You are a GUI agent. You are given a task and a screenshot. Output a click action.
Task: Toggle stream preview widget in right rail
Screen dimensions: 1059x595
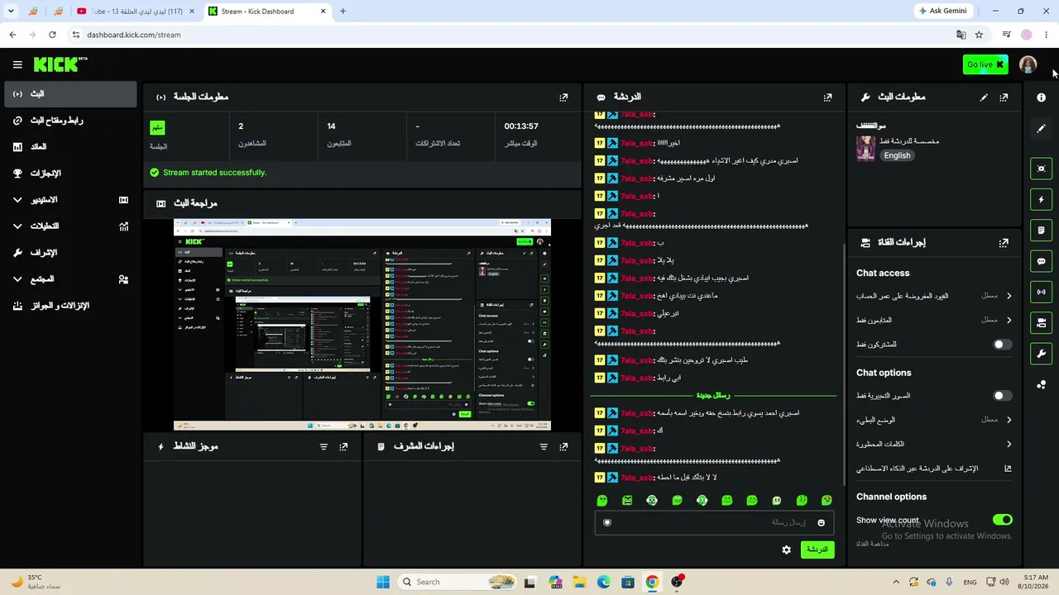[1041, 169]
